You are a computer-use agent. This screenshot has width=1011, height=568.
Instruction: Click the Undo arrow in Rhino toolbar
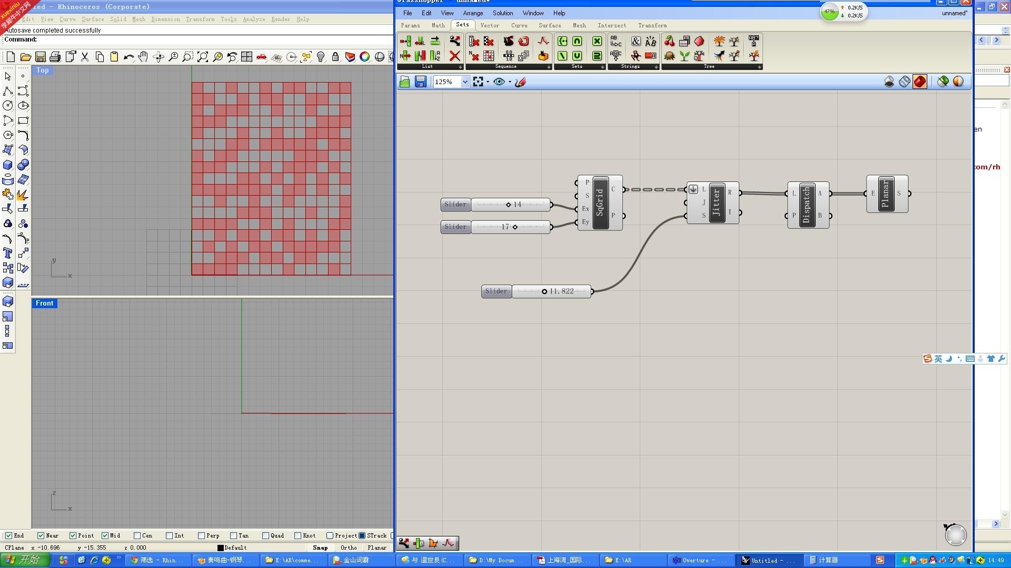coord(128,57)
